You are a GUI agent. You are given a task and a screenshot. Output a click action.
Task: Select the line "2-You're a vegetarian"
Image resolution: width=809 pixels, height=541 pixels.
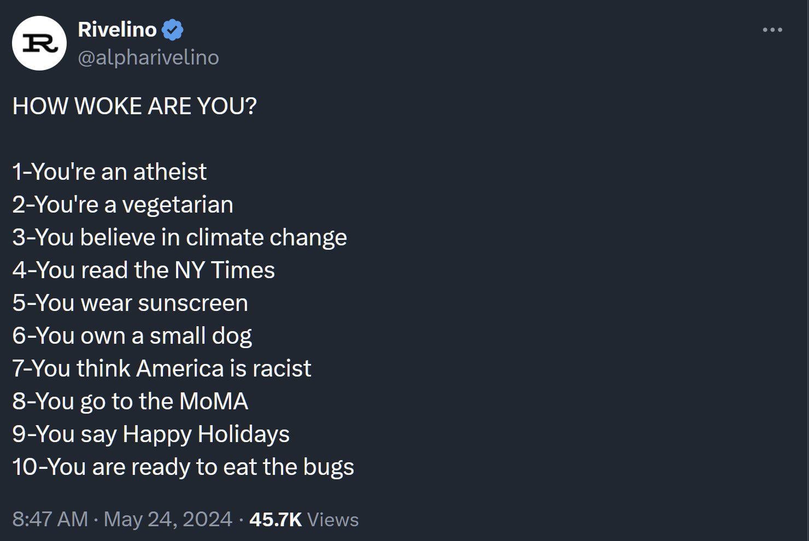click(122, 204)
